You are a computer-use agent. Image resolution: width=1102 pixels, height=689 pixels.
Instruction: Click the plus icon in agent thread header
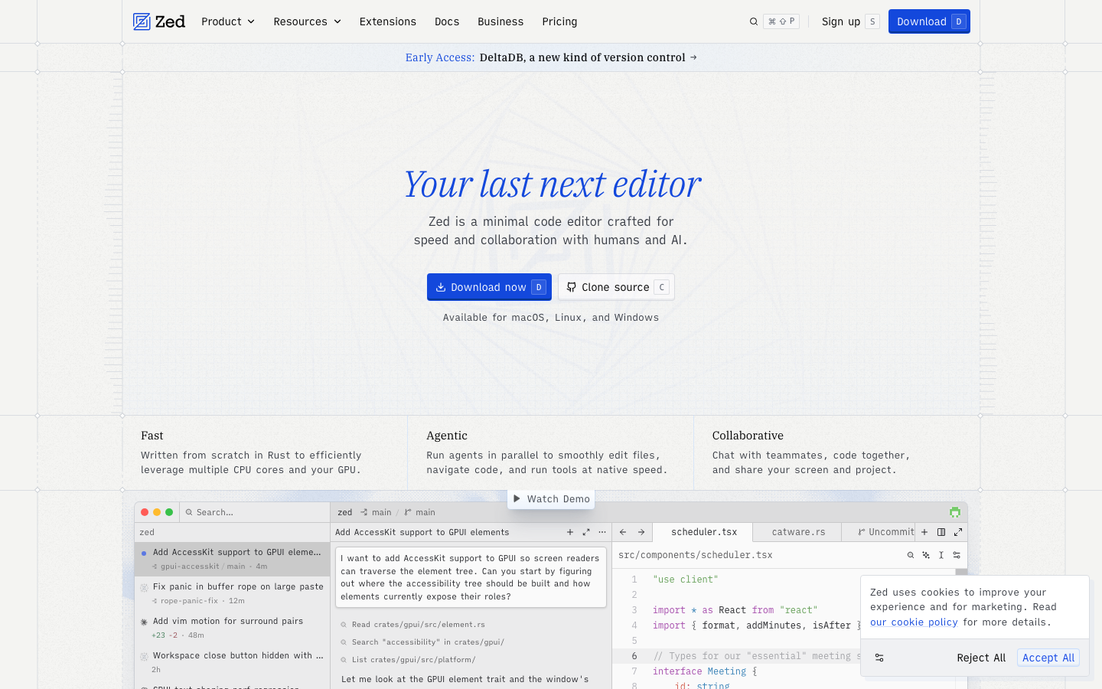(569, 532)
